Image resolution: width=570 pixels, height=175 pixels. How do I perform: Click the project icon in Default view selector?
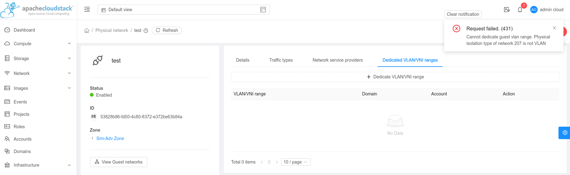104,10
